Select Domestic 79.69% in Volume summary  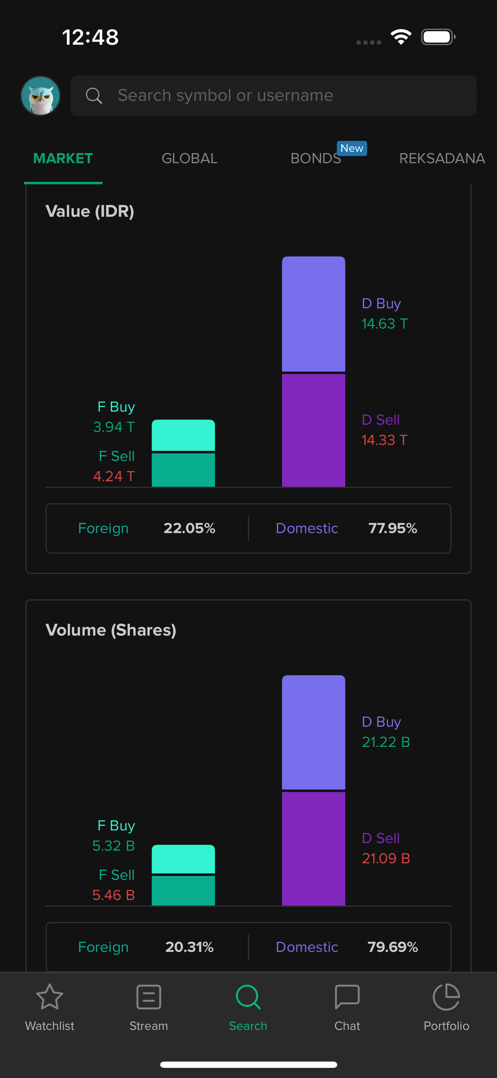point(347,947)
